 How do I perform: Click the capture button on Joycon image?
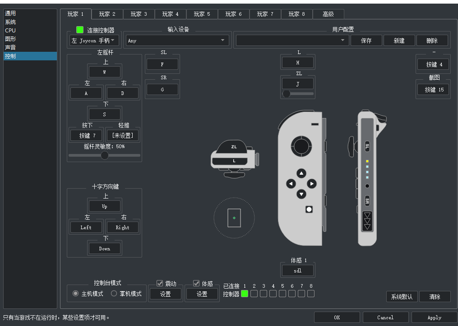click(309, 209)
